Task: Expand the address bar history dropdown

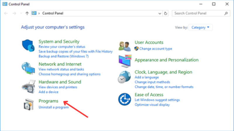Action: (160, 13)
